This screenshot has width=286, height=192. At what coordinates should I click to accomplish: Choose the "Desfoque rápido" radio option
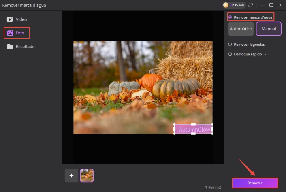[230, 54]
